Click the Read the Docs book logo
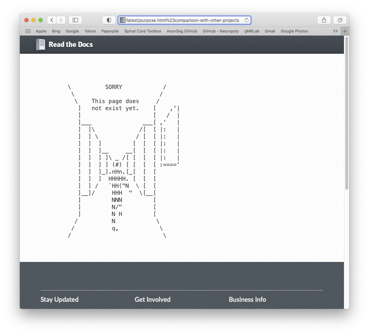The height and width of the screenshot is (335, 369). [40, 44]
